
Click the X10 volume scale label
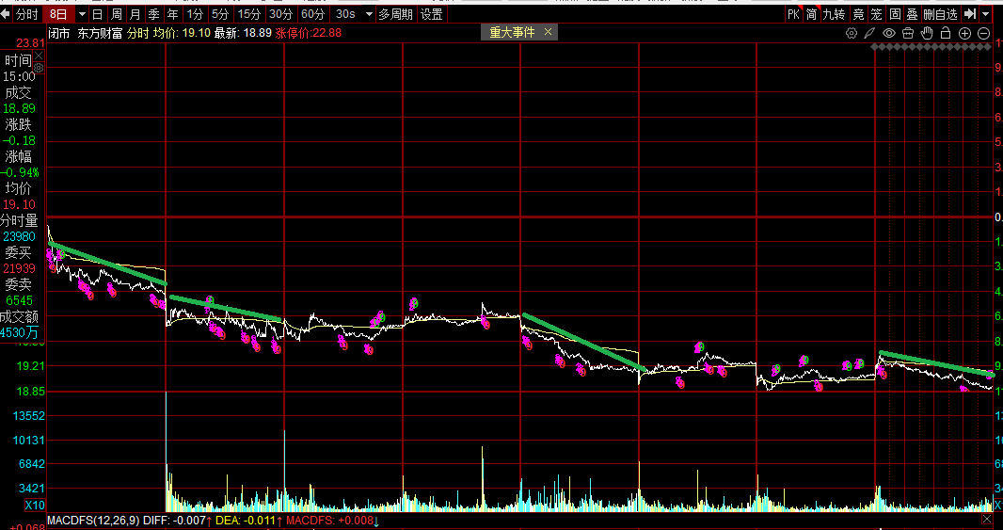coord(35,505)
